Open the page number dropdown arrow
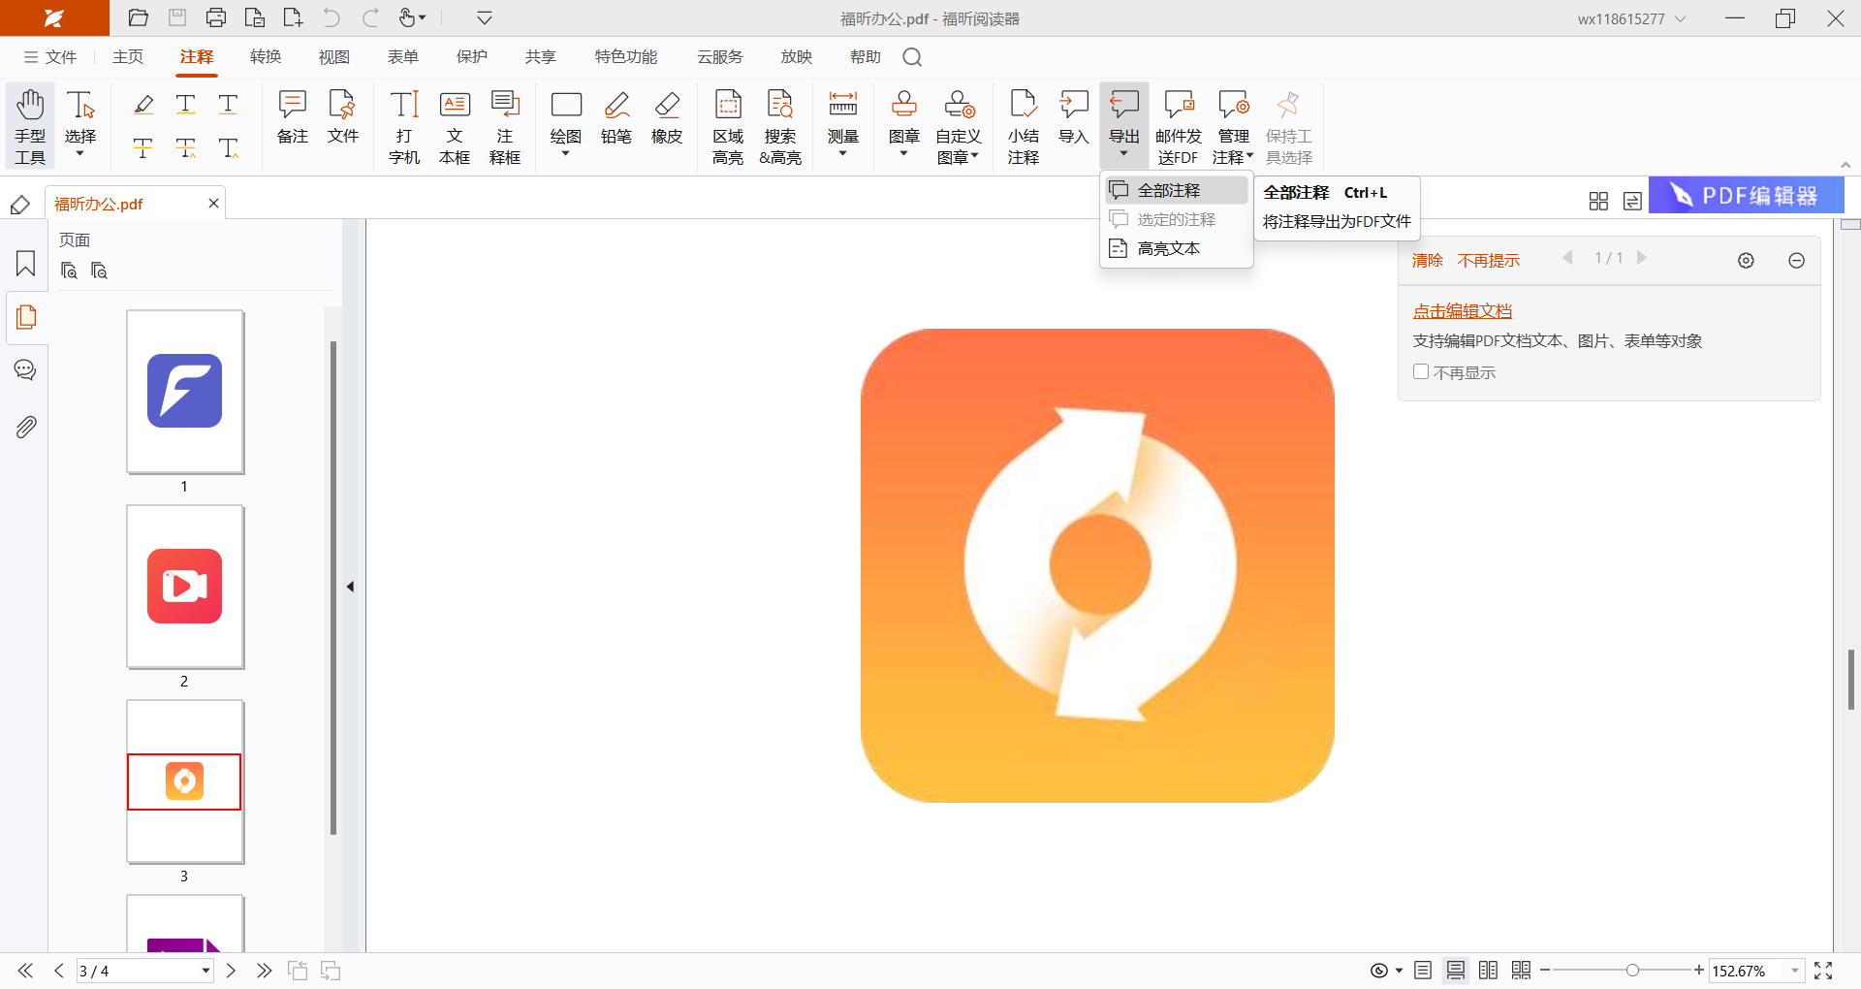1861x989 pixels. 205,971
